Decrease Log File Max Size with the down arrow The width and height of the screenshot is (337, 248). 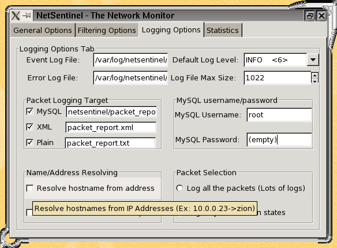tap(314, 81)
